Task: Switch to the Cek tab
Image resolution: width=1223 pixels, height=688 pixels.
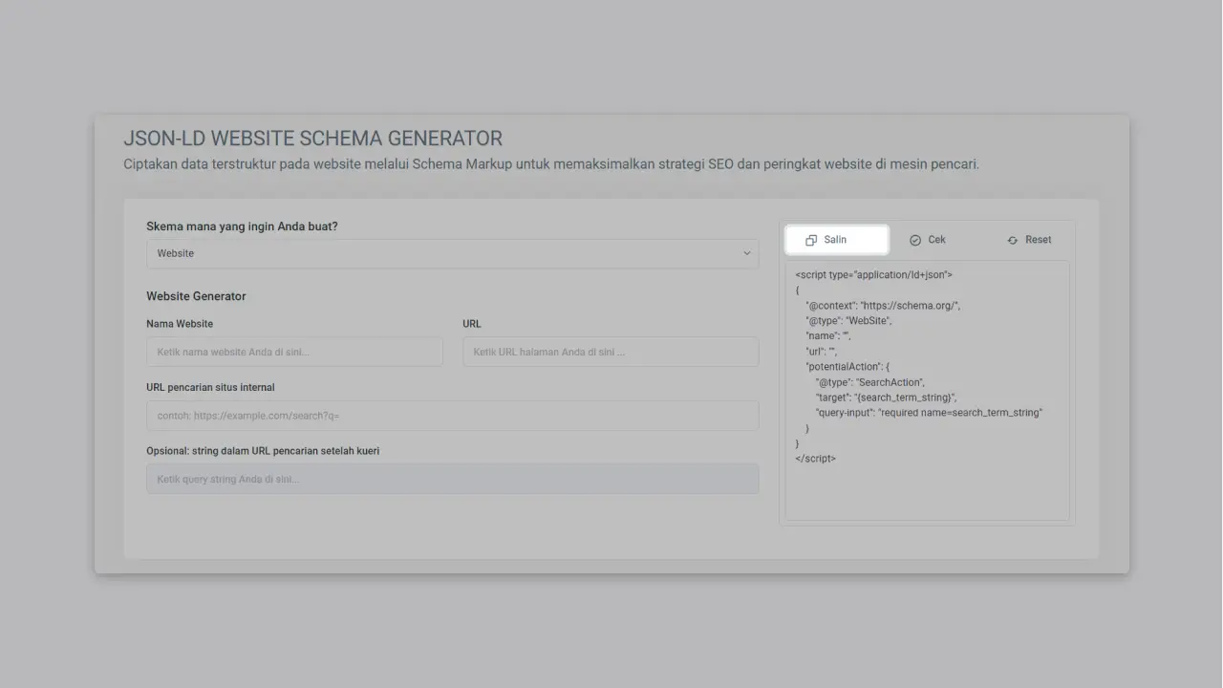Action: [x=927, y=239]
